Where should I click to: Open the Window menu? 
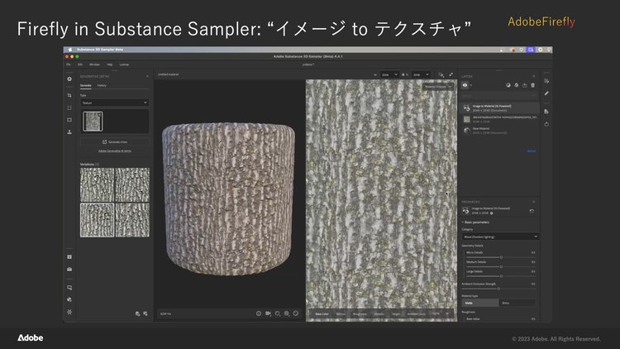pyautogui.click(x=94, y=65)
